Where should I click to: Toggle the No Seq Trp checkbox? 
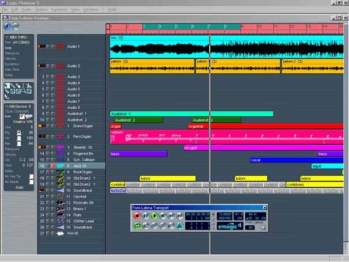click(31, 177)
